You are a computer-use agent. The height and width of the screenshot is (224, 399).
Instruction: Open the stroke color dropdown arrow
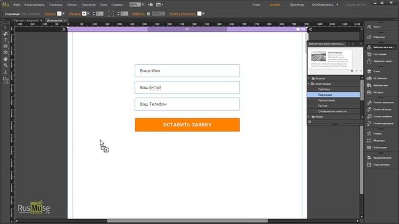[x=89, y=14]
